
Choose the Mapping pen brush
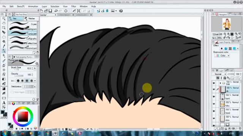coord(23,29)
